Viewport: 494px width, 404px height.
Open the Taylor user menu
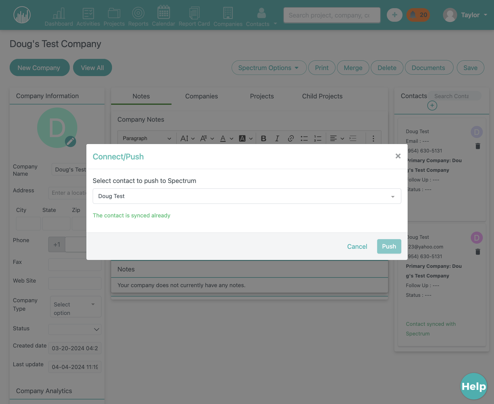[x=465, y=15]
